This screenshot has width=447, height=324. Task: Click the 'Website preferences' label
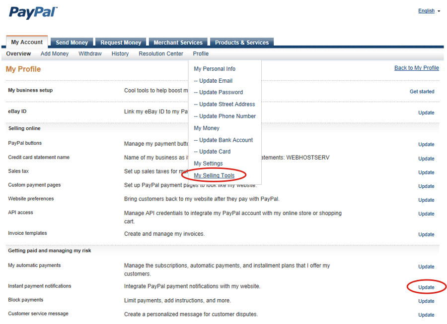tap(31, 199)
